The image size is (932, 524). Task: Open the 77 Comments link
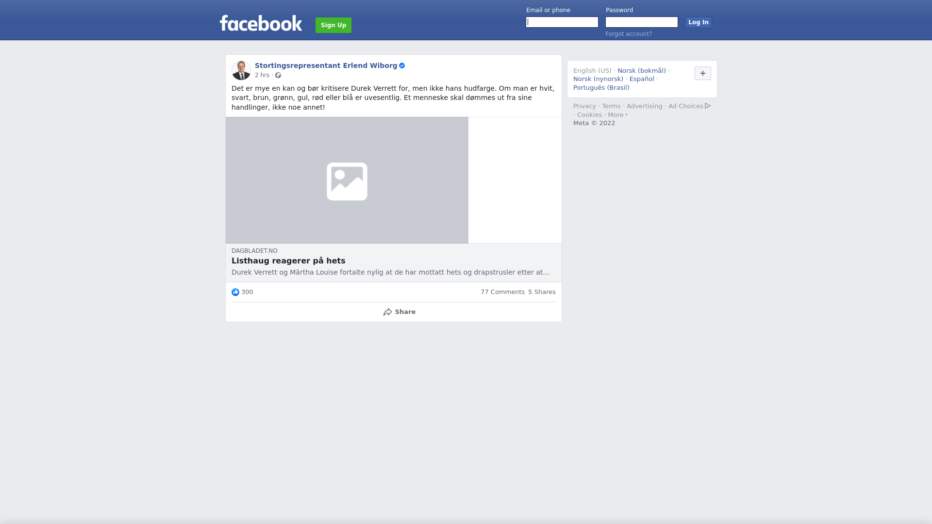pos(502,292)
